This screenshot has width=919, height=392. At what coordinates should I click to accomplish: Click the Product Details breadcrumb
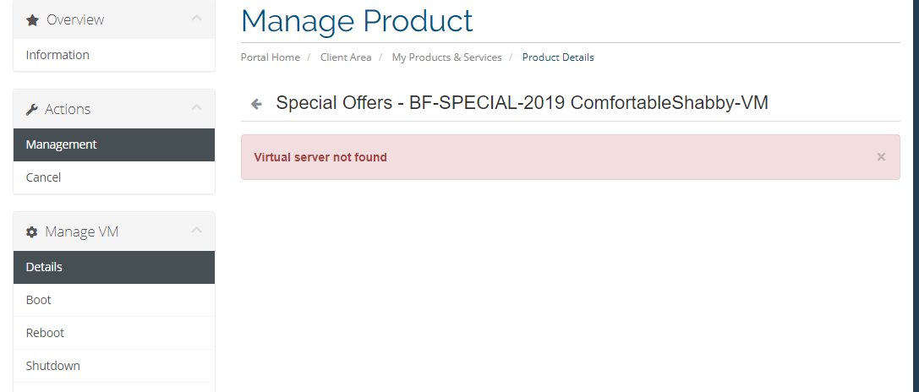click(x=558, y=57)
